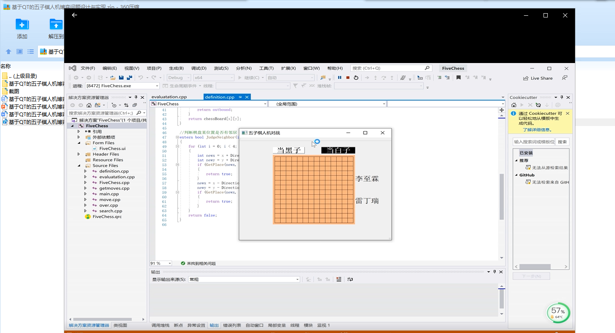
Task: Open the x64 platform dropdown
Action: [213, 78]
